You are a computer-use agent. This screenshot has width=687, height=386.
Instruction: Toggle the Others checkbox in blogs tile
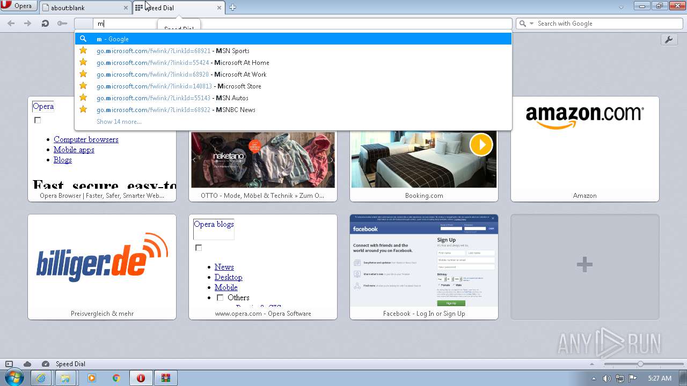tap(220, 298)
